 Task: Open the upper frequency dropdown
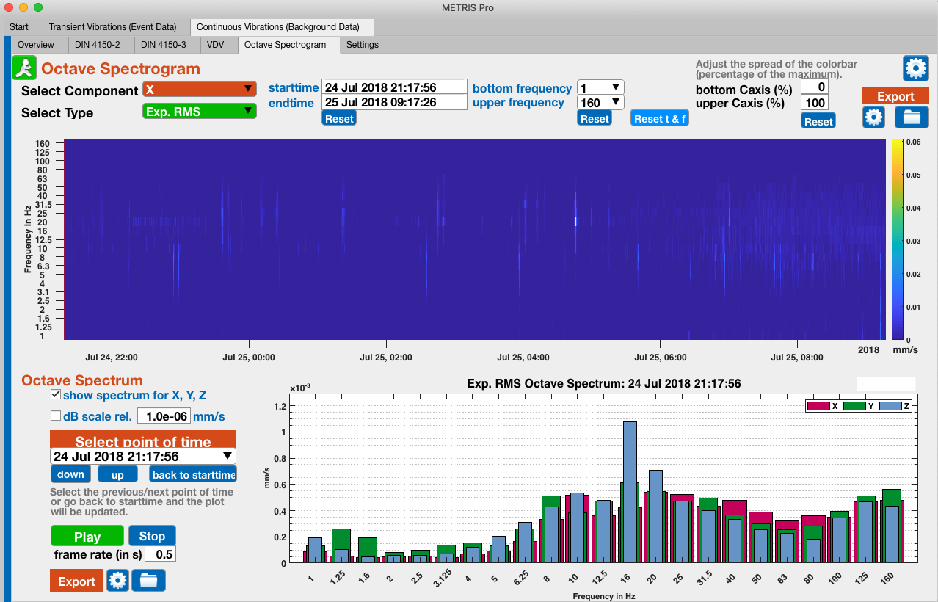600,102
